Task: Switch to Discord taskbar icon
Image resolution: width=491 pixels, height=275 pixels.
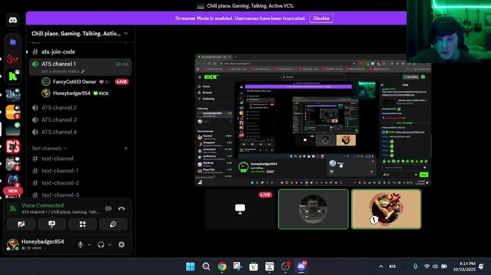Action: pyautogui.click(x=301, y=267)
